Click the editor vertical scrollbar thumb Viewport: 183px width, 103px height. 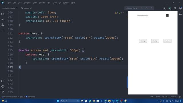tap(128, 82)
